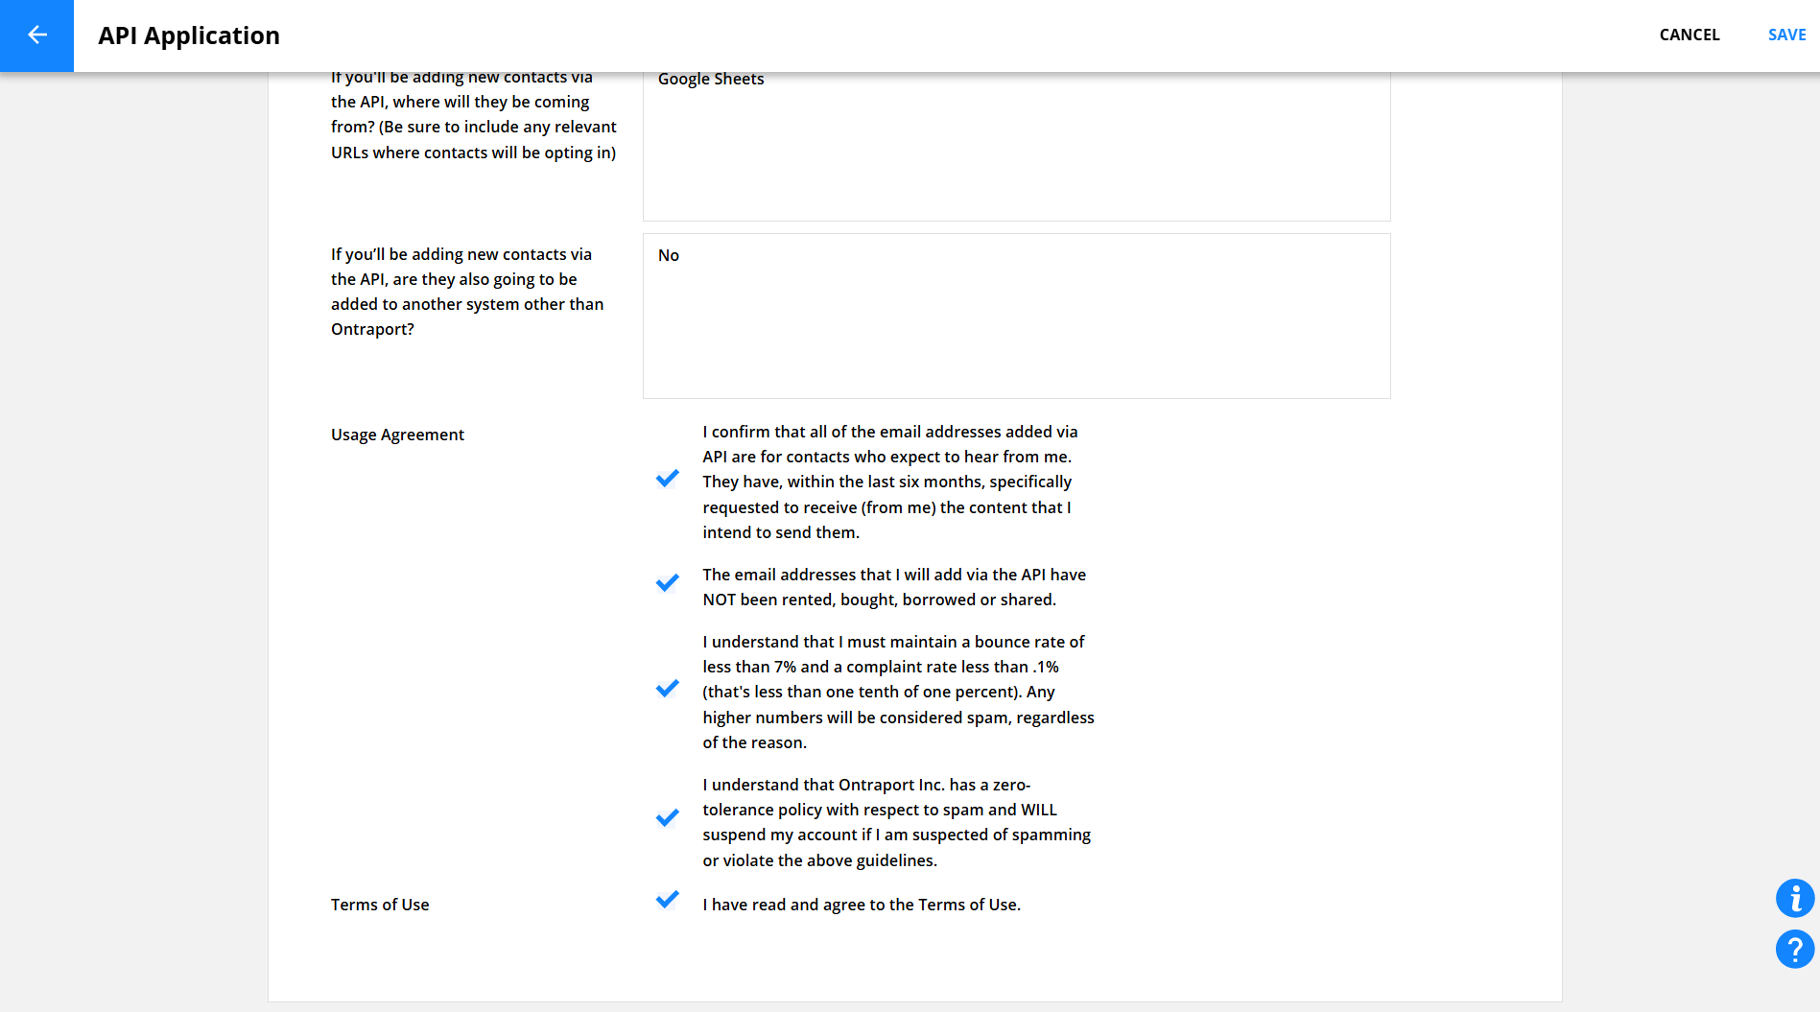This screenshot has width=1820, height=1012.
Task: Click the back arrow icon
Action: click(36, 35)
